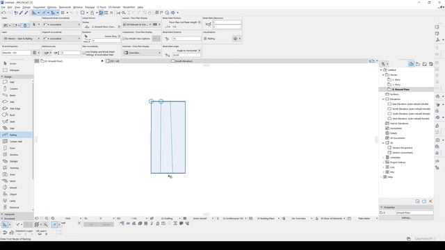Click the Settings button in Navigator properties
This screenshot has width=445, height=250.
point(406,217)
